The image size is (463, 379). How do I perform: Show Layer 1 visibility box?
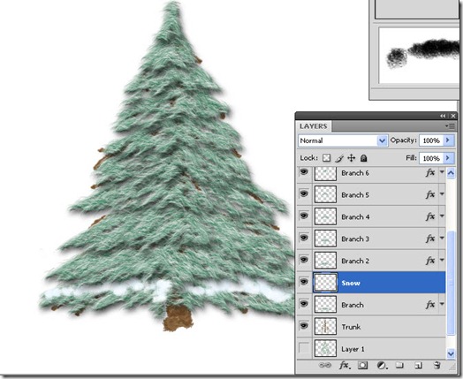point(304,348)
